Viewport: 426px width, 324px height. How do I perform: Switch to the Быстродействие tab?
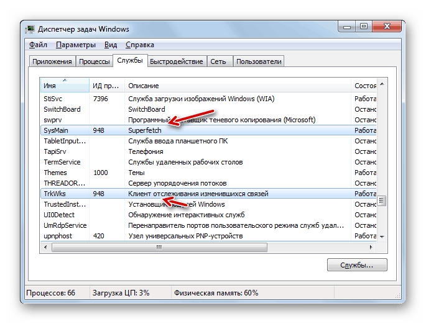(x=177, y=61)
